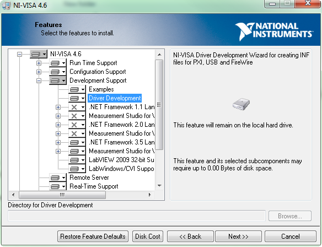Click the drive icon beside Driver Development

[74, 98]
